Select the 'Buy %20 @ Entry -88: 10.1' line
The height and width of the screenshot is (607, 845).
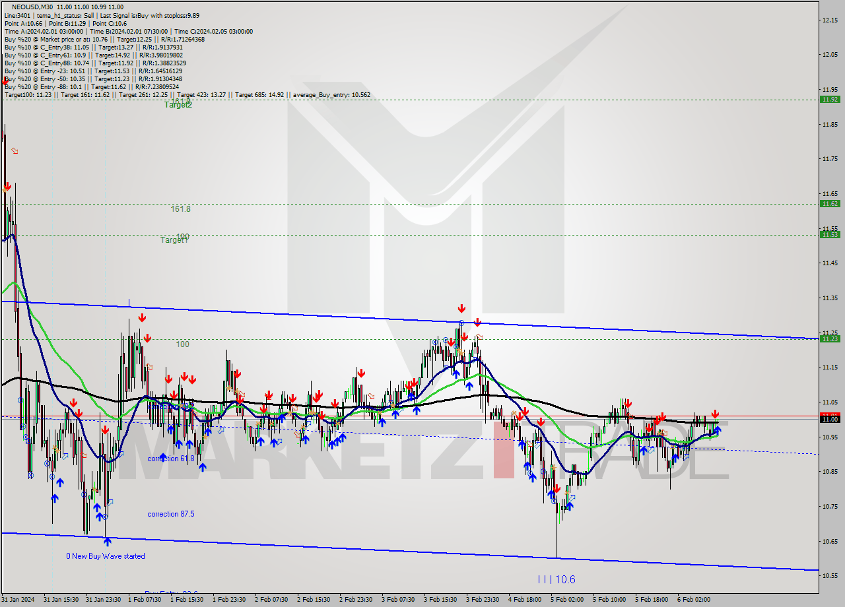point(91,86)
